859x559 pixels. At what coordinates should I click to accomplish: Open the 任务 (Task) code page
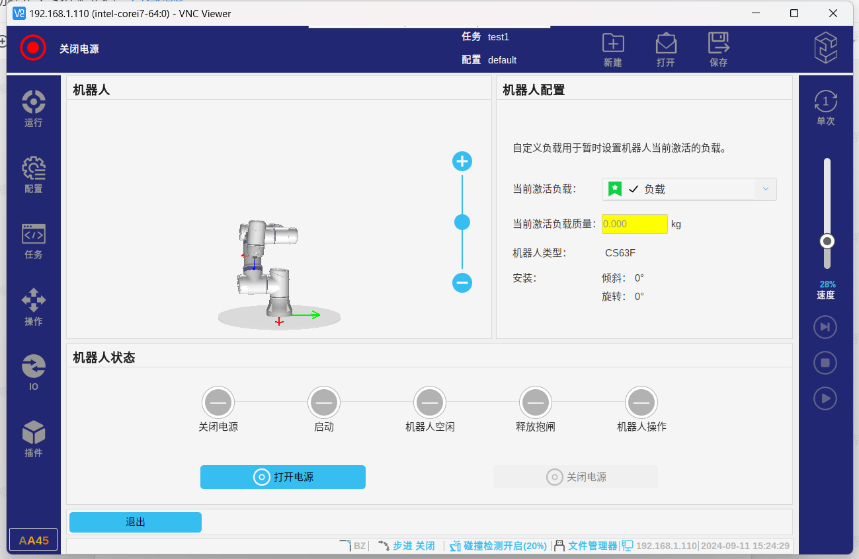pos(33,241)
